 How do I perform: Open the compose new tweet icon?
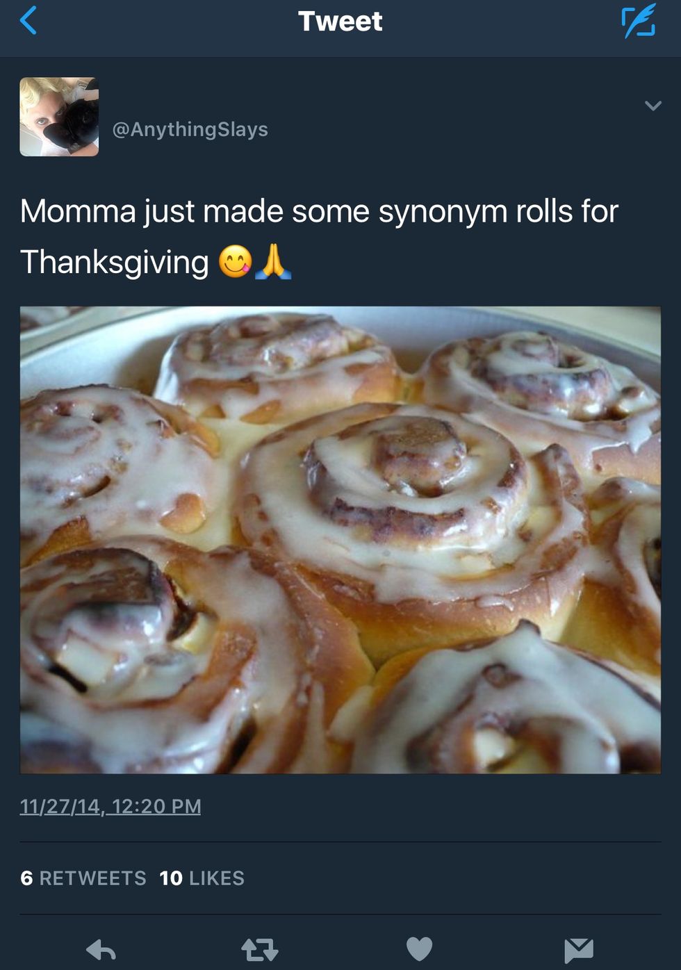pos(638,21)
